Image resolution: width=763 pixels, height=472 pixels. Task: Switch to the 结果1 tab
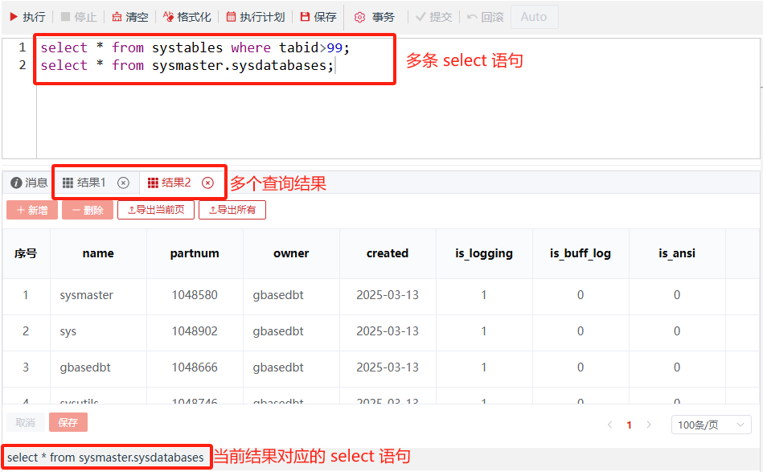point(85,183)
